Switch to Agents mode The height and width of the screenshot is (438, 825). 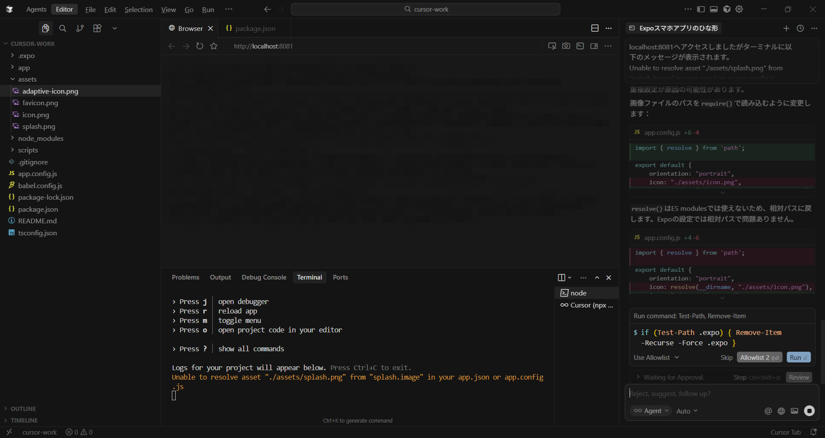tap(36, 9)
